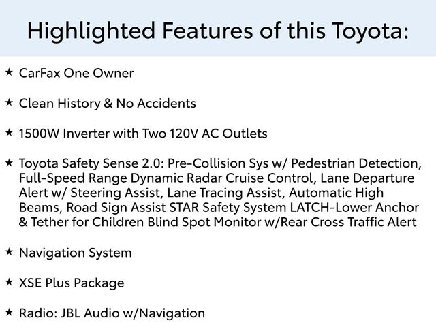436x327 pixels.
Task: Click the star next to Radio: JBL Audio
Action: click(9, 312)
